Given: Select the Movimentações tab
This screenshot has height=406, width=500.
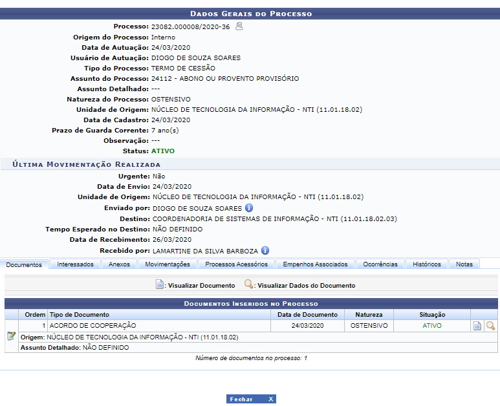Looking at the screenshot, I should pyautogui.click(x=168, y=264).
